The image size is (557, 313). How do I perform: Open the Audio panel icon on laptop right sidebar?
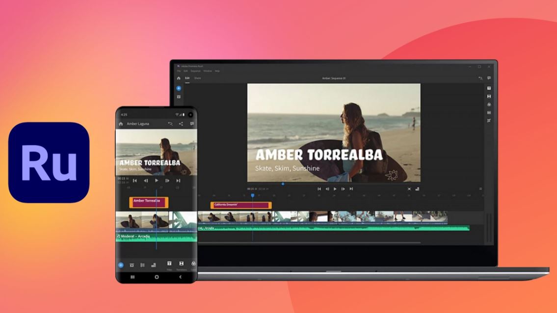click(x=489, y=113)
